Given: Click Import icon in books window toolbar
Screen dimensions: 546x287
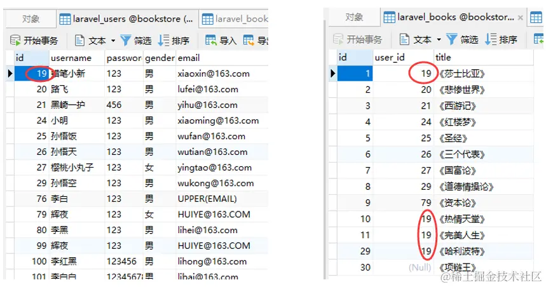Looking at the screenshot, I should click(x=538, y=39).
